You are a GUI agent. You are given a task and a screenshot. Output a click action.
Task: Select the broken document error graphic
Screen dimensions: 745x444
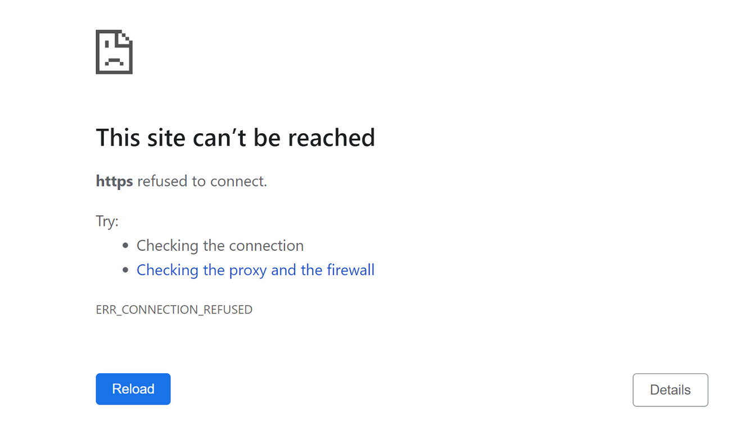114,51
